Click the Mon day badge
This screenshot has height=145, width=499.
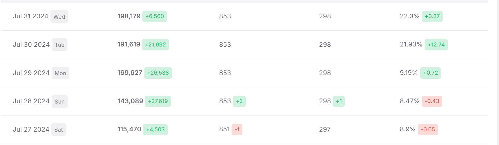(x=60, y=73)
